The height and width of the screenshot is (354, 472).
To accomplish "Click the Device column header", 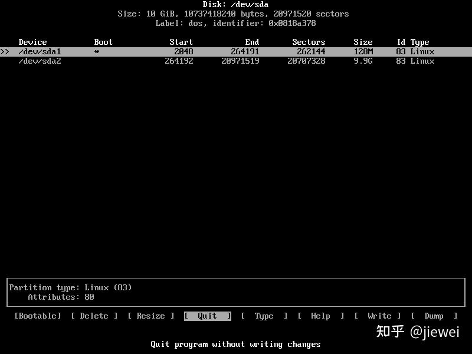I will pos(32,42).
